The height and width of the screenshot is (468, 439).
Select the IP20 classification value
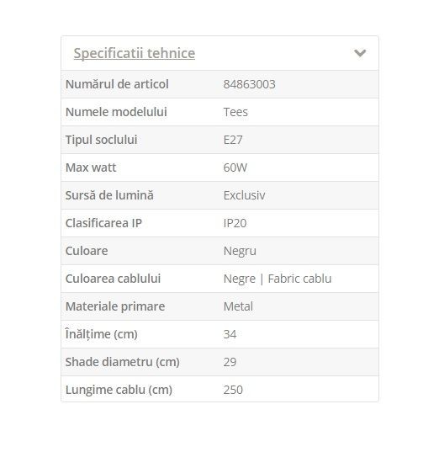tap(235, 223)
